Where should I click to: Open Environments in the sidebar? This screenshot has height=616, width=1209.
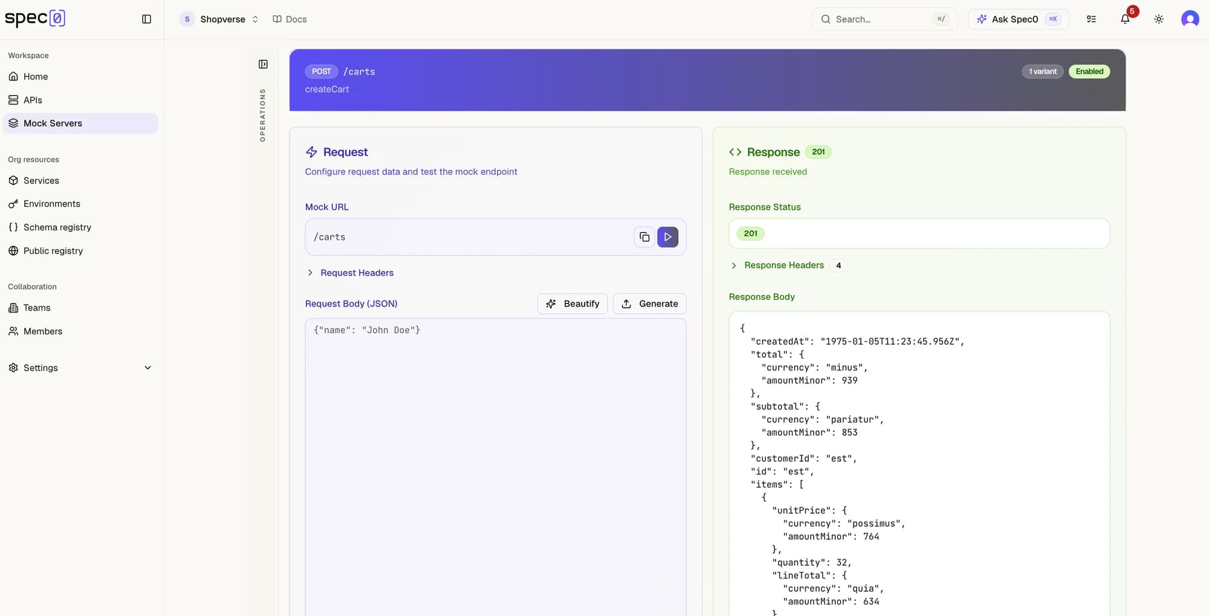[80, 204]
